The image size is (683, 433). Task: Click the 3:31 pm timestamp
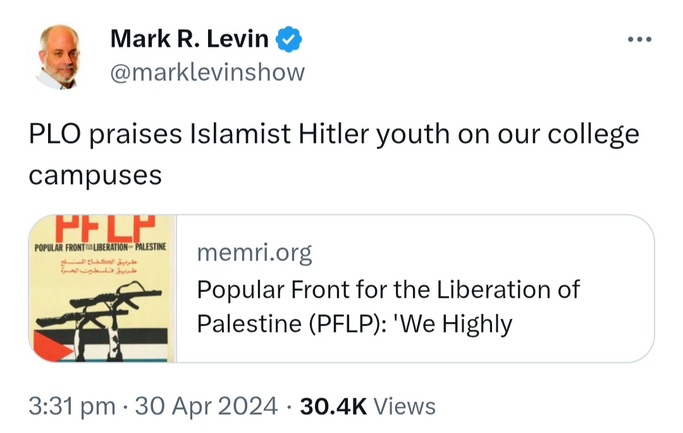(72, 406)
